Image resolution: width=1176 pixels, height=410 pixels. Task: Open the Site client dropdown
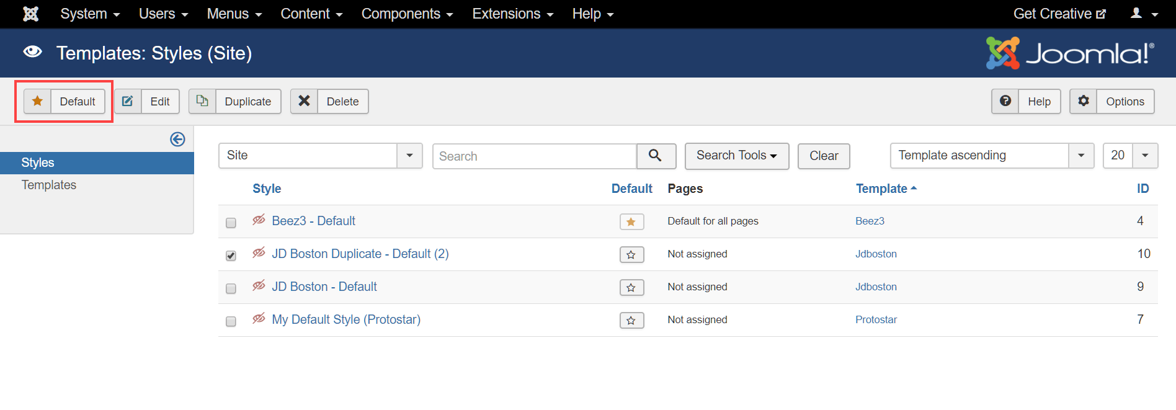[x=321, y=156]
